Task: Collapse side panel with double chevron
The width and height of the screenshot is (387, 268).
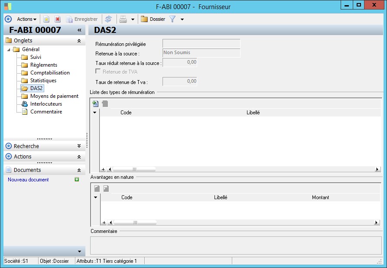Action: tap(79, 30)
